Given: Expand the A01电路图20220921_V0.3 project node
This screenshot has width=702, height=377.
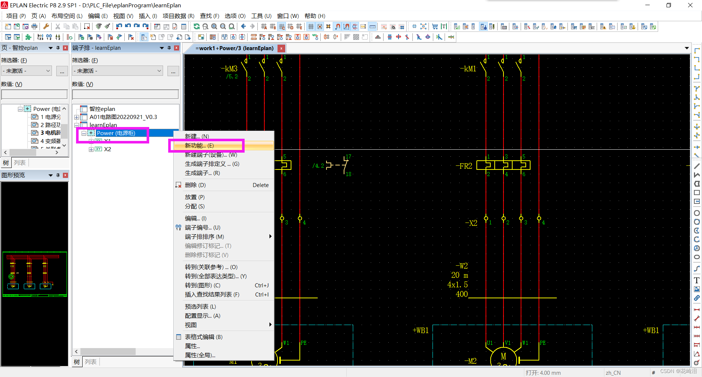Looking at the screenshot, I should (76, 117).
